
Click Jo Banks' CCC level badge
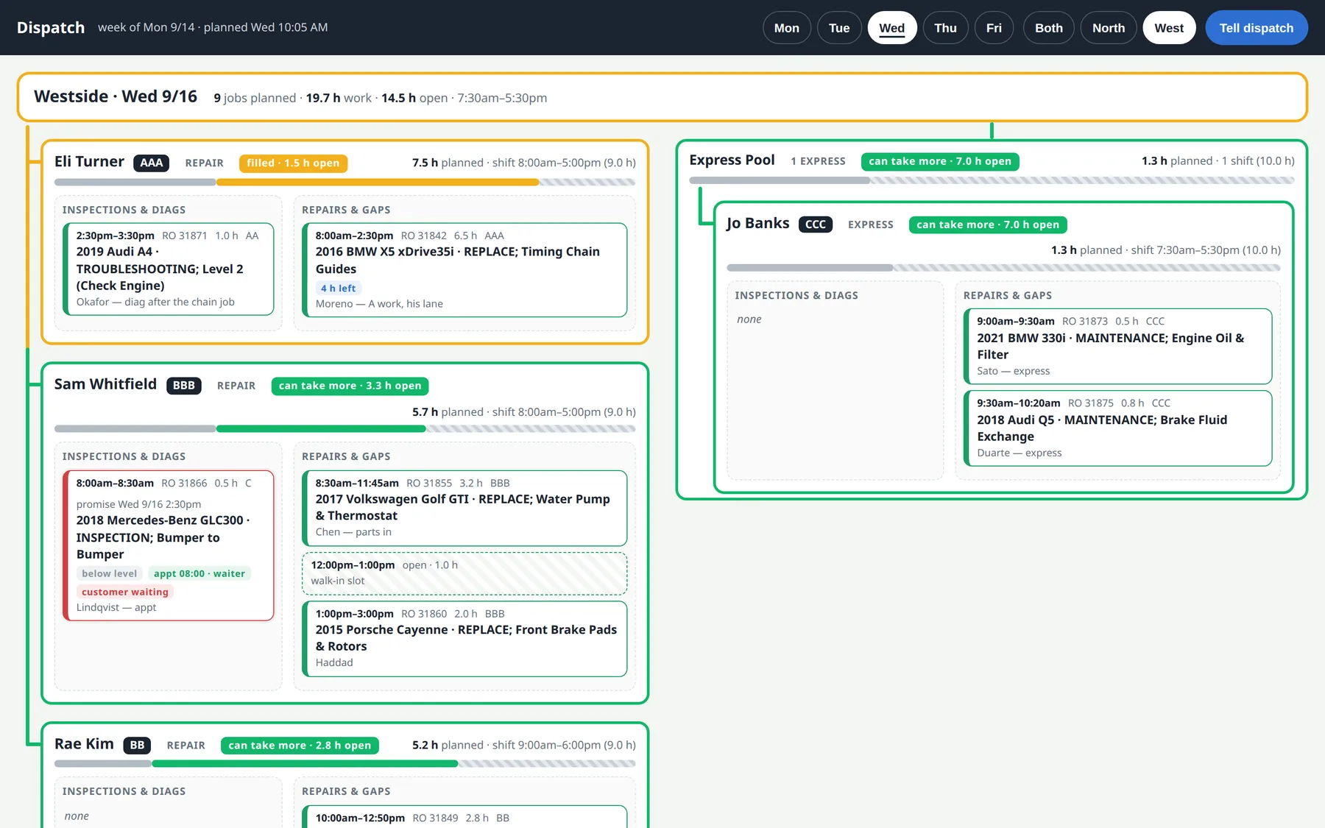click(815, 224)
